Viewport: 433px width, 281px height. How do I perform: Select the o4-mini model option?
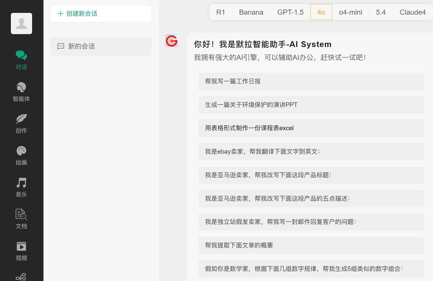pos(350,12)
